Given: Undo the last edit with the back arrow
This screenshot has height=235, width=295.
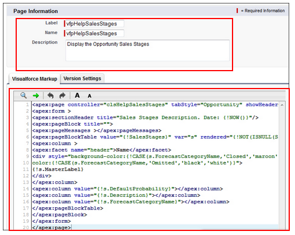Looking at the screenshot, I should tap(50, 96).
